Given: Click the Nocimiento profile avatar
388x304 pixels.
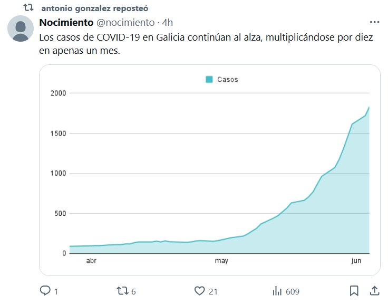Looking at the screenshot, I should [x=21, y=28].
